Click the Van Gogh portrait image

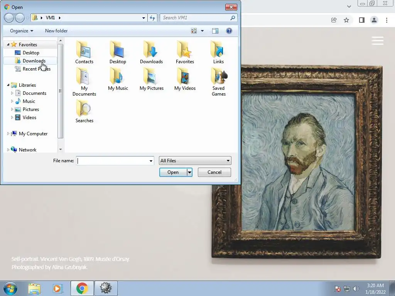point(297,161)
